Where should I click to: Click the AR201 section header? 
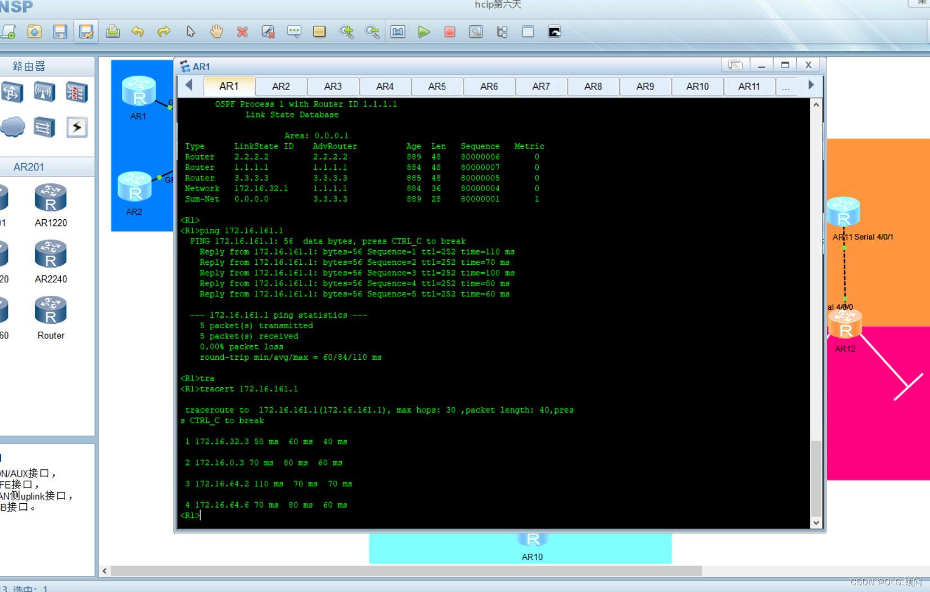click(x=29, y=167)
